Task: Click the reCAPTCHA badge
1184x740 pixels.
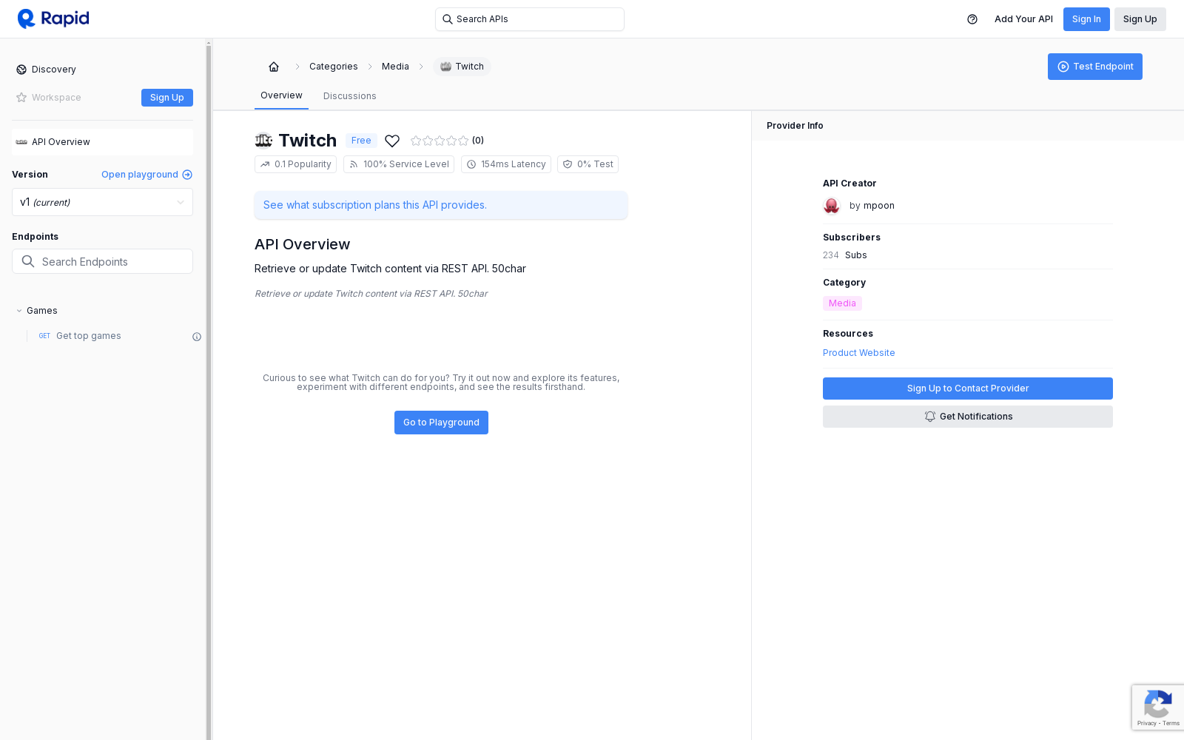Action: [1157, 708]
